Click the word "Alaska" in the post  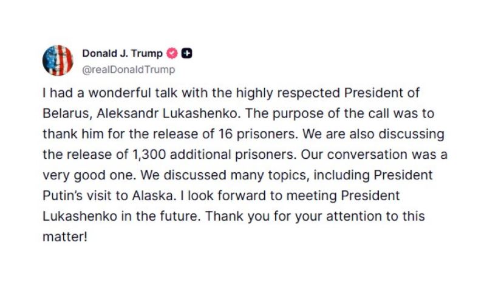(x=152, y=196)
